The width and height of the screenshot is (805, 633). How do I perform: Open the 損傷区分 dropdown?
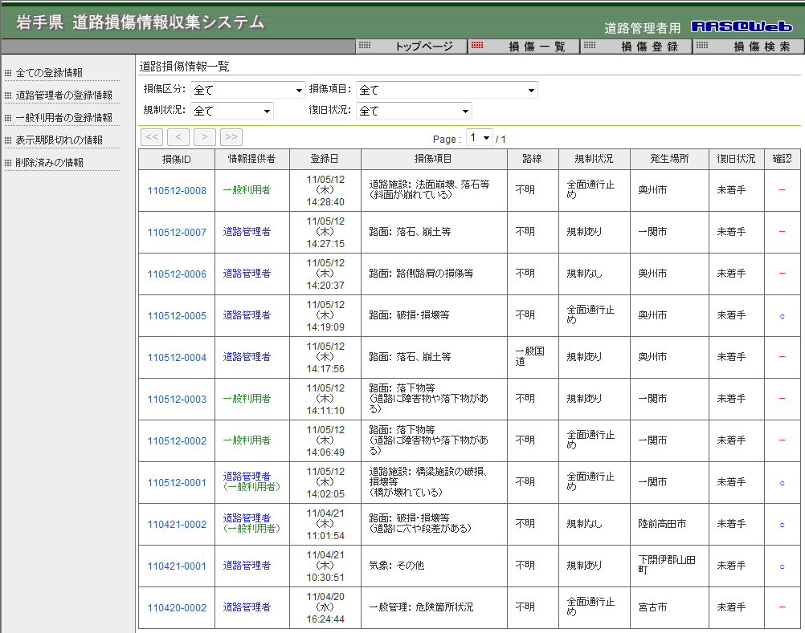[247, 90]
